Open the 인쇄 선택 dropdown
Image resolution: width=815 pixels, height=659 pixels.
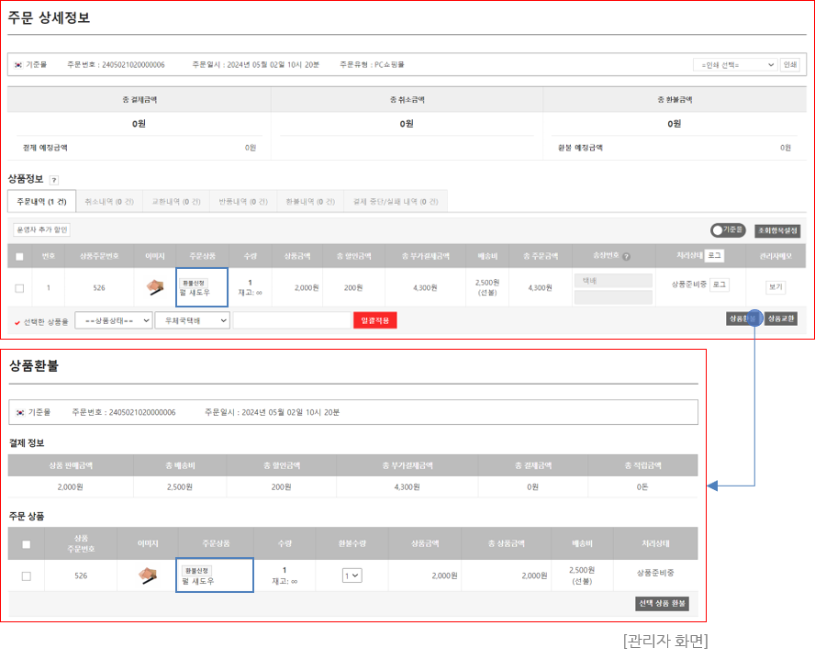coord(734,65)
